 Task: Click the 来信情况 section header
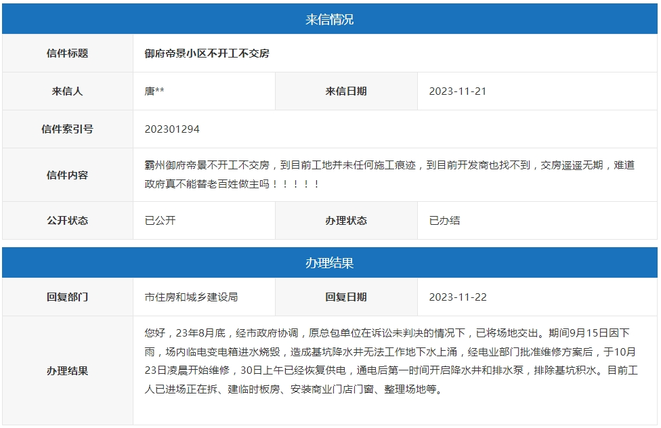click(x=330, y=19)
